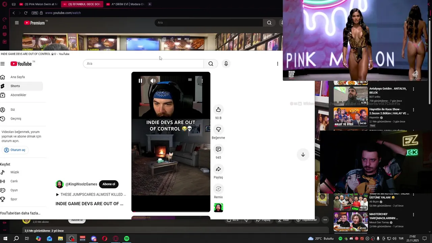Open @KingWoolzGames channel link
Screen dimensions: 432x243
(x=81, y=184)
